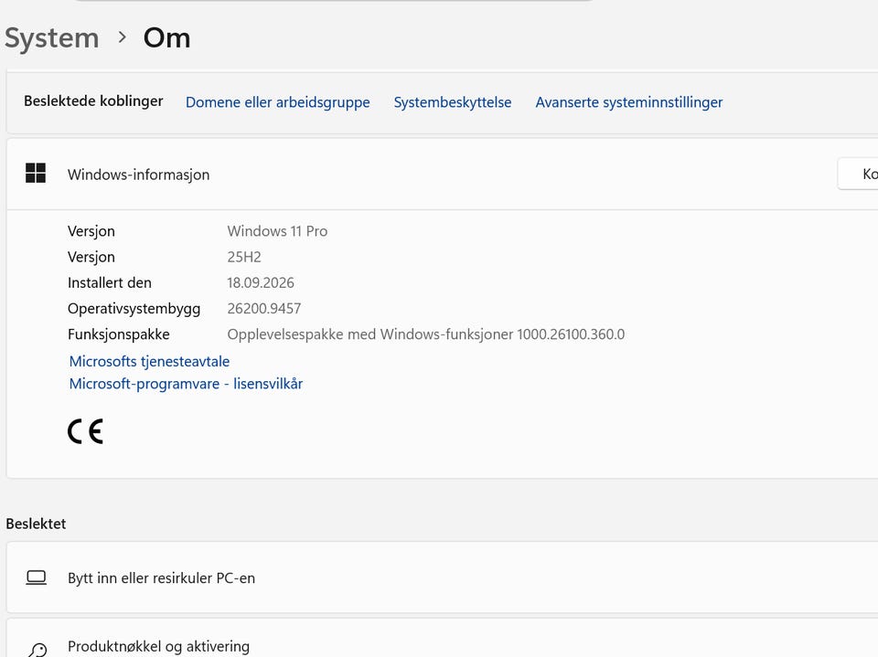Viewport: 878px width, 657px height.
Task: Go back to System in breadcrumb
Action: pyautogui.click(x=51, y=38)
